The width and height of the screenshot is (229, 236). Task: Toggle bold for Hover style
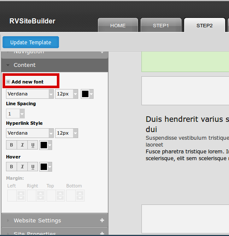[12, 167]
